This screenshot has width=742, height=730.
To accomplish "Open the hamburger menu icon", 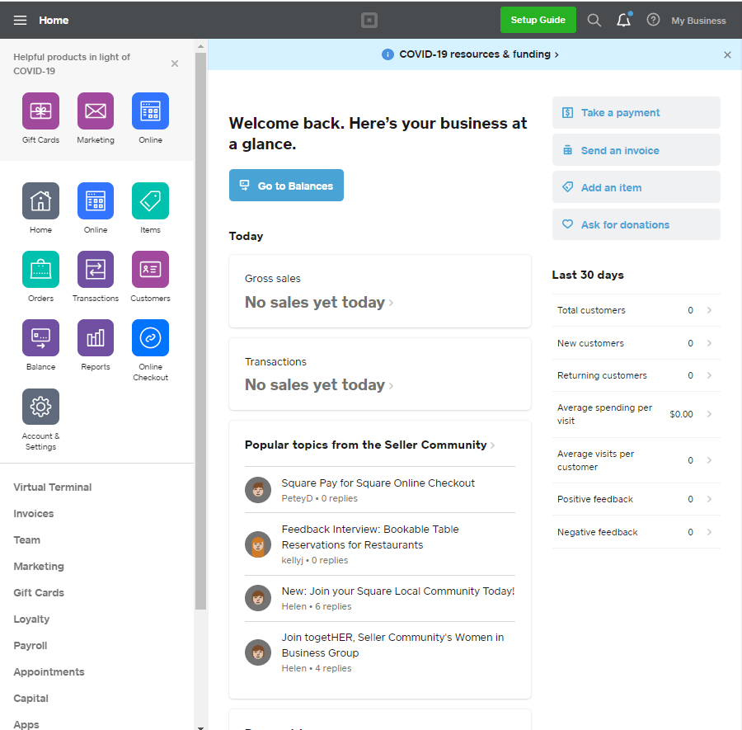I will pyautogui.click(x=20, y=21).
